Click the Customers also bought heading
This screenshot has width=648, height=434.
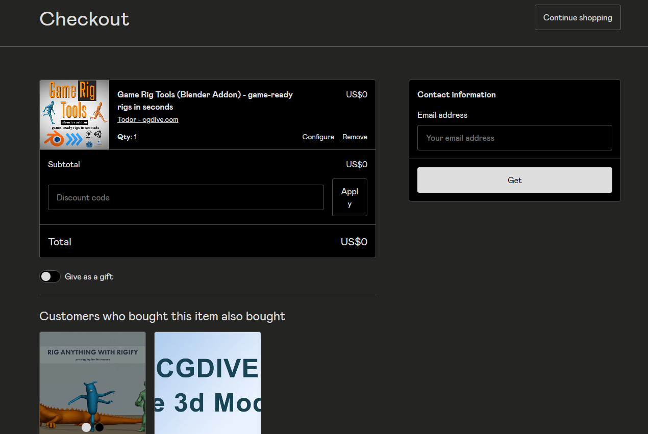162,316
